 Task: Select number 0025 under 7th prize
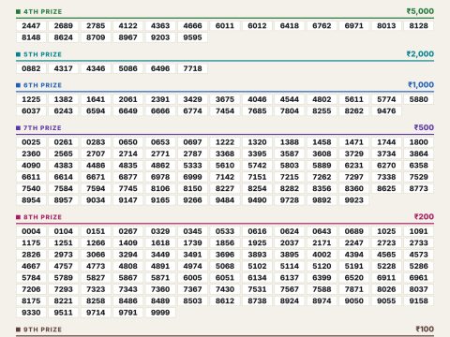31,142
